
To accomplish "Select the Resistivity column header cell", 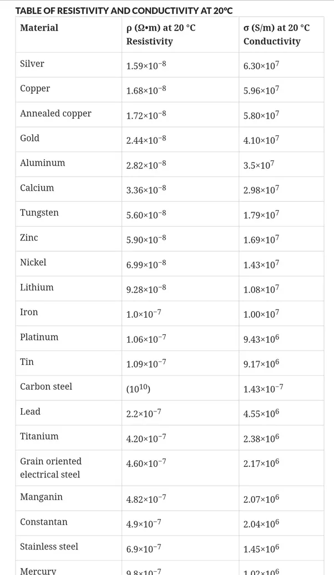I will point(180,34).
